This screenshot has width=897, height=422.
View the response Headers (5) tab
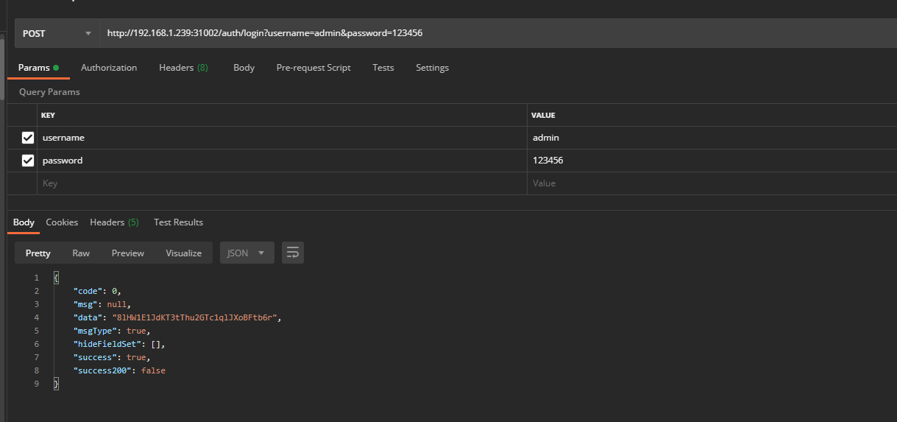tap(114, 222)
